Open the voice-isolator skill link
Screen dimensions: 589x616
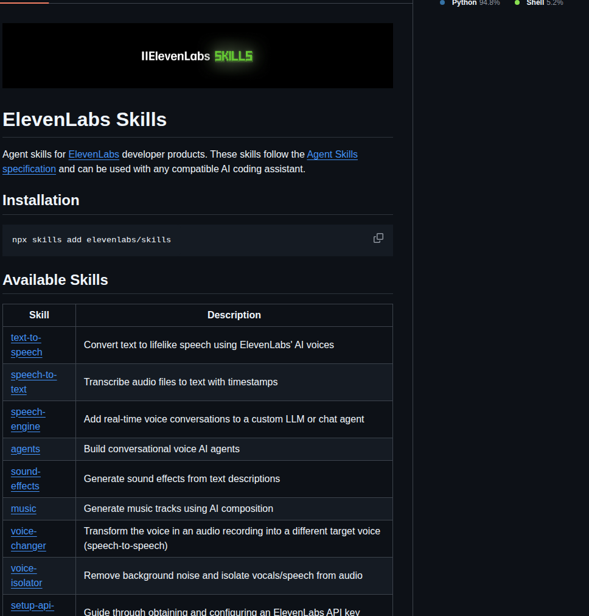tap(26, 576)
